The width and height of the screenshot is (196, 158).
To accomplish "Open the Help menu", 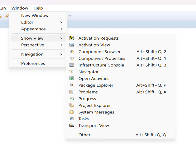I will coord(38,8).
